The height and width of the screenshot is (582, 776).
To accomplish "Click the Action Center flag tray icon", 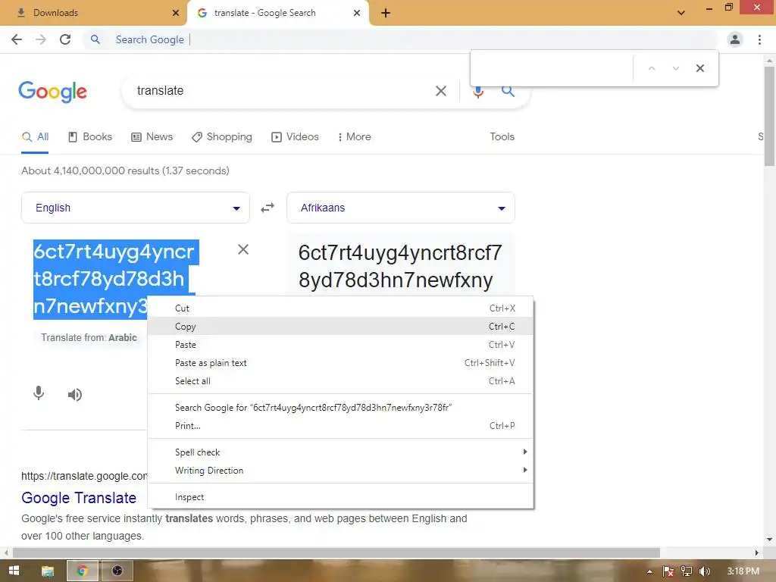I will point(668,571).
